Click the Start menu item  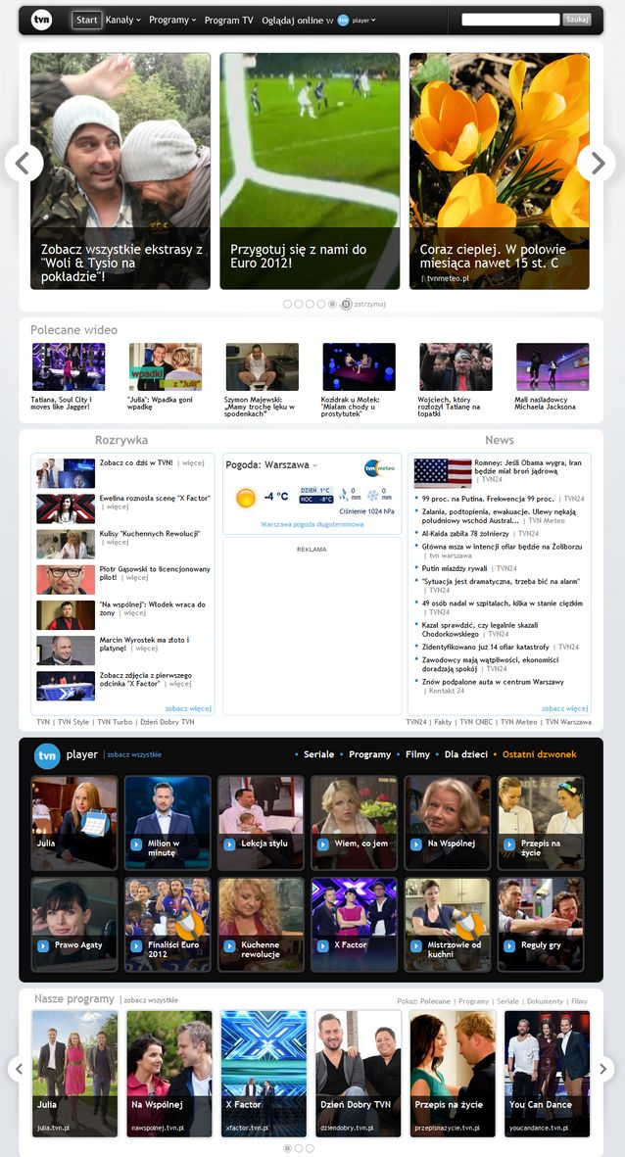tap(87, 20)
